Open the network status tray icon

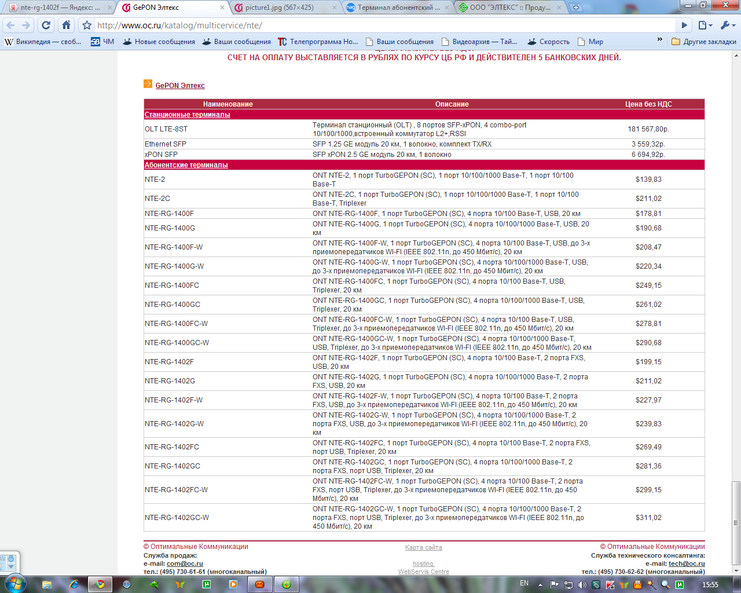pos(568,584)
